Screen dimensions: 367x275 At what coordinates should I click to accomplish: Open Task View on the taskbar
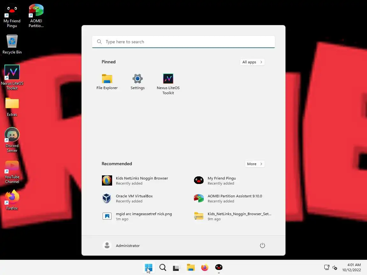(177, 267)
